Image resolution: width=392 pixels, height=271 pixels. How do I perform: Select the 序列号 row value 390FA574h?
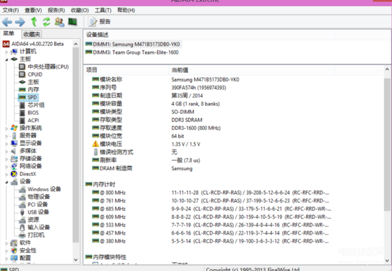199,88
